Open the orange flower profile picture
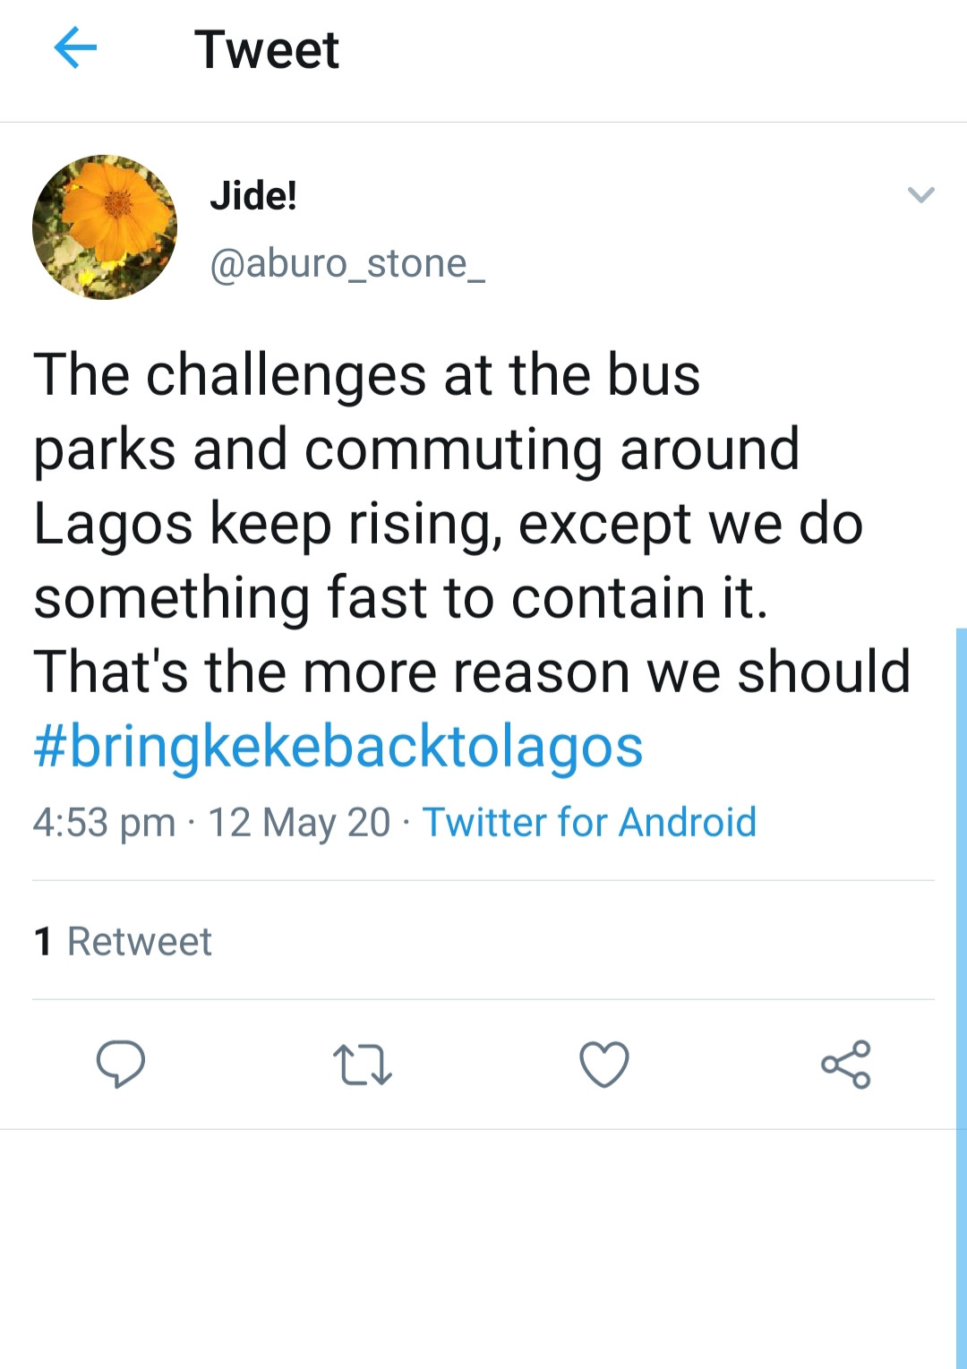967x1369 pixels. pyautogui.click(x=105, y=227)
